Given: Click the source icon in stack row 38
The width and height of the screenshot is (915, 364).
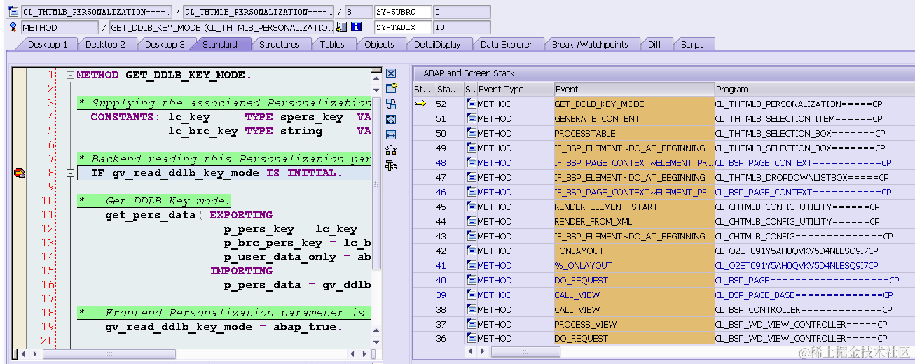Looking at the screenshot, I should pyautogui.click(x=471, y=309).
